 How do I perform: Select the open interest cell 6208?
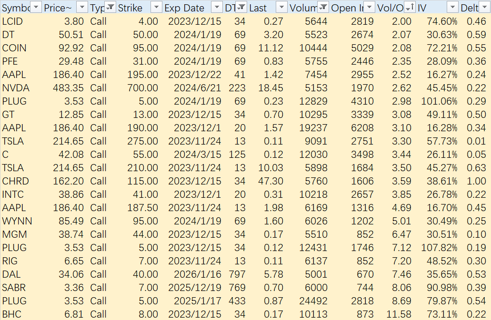362,128
